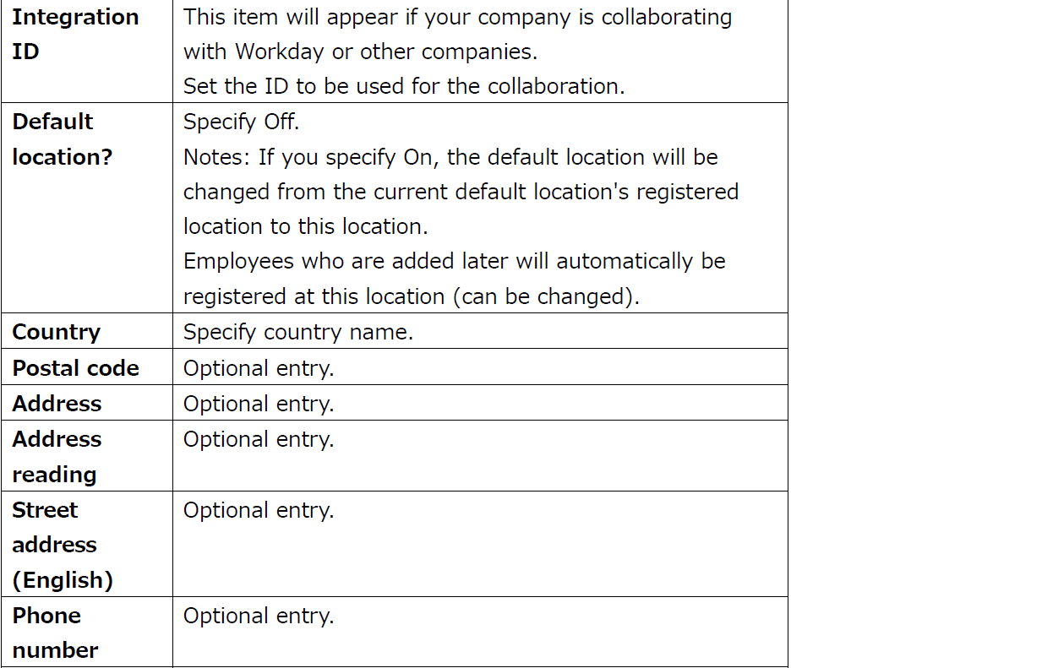Click the 'Specify Off.' text
Viewport: 1042px width, 668px height.
point(242,122)
